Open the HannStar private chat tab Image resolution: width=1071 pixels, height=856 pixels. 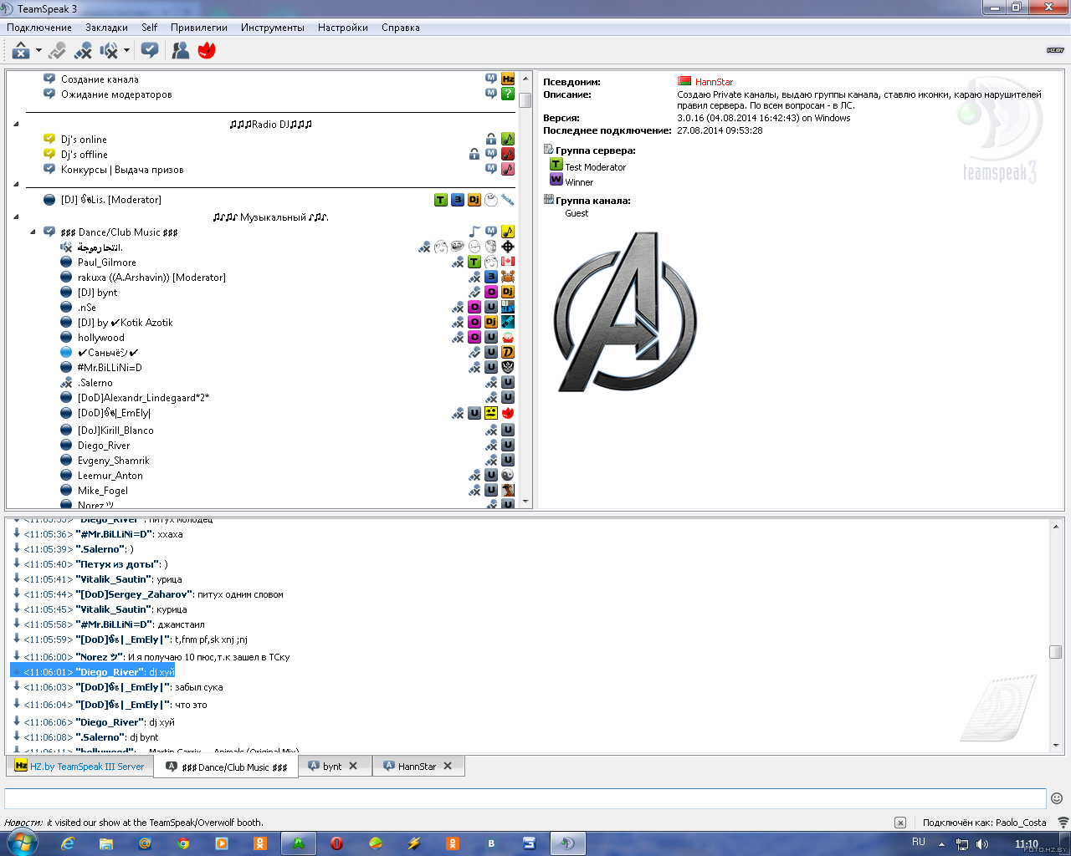pos(417,766)
